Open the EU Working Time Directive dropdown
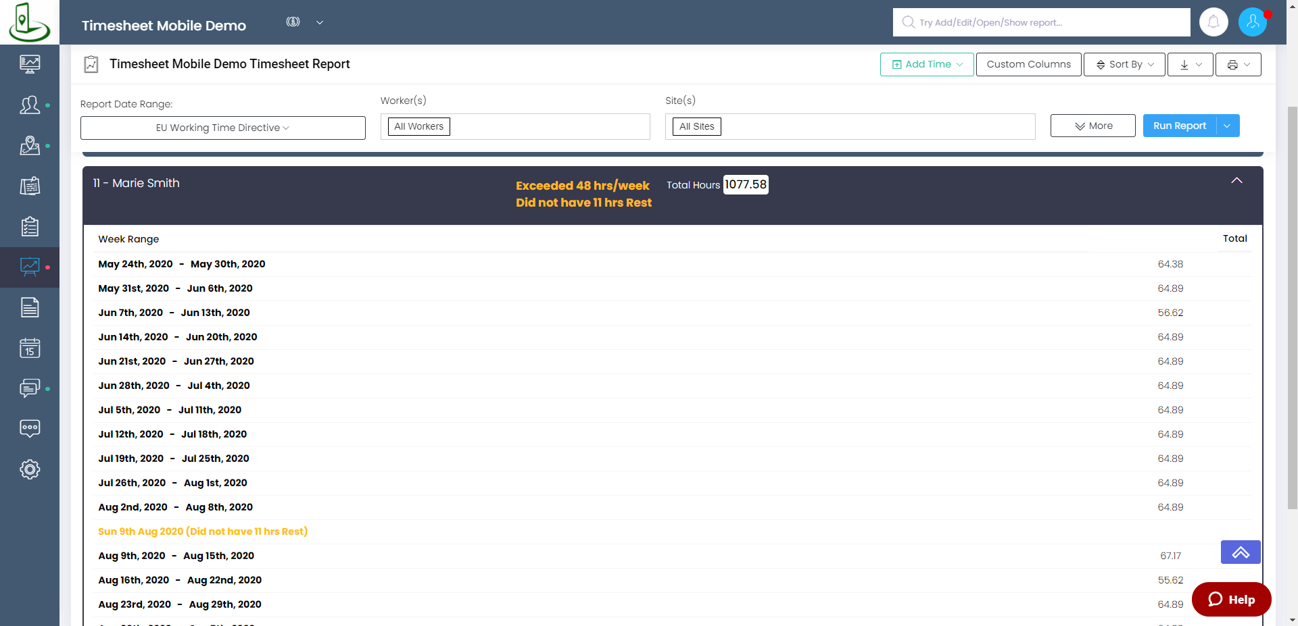 [x=222, y=128]
